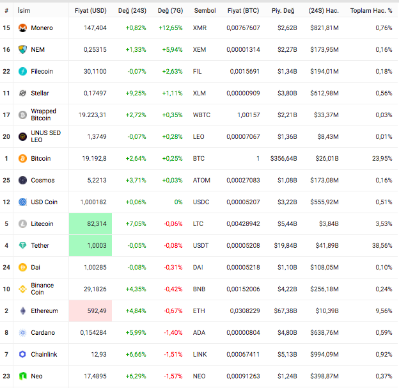Click the orange Bitcoin logo icon

point(22,158)
